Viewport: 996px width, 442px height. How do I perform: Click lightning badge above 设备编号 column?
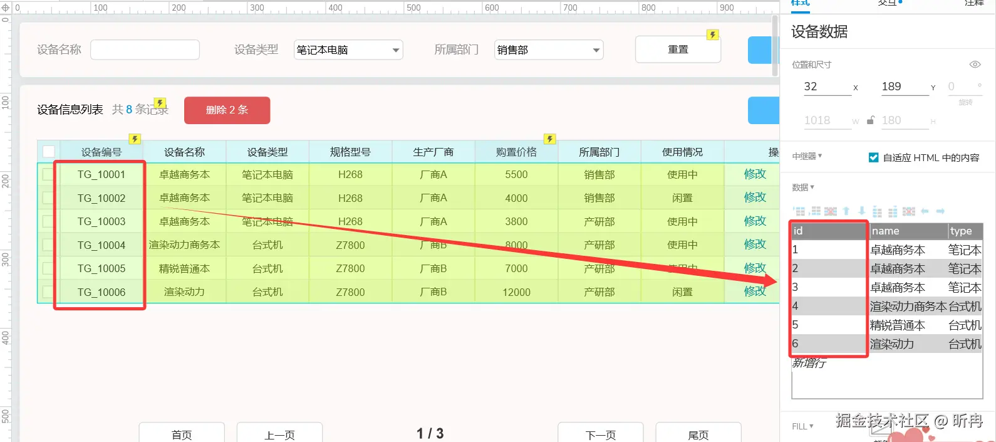[135, 139]
